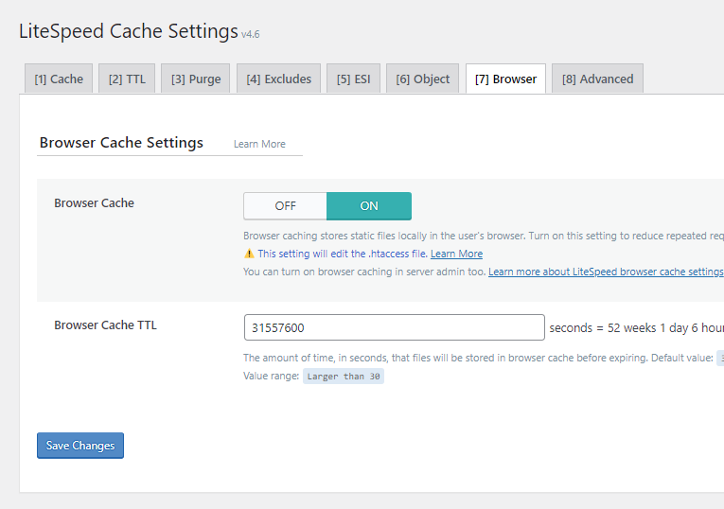Go to the [4] Excludes tab

click(278, 79)
